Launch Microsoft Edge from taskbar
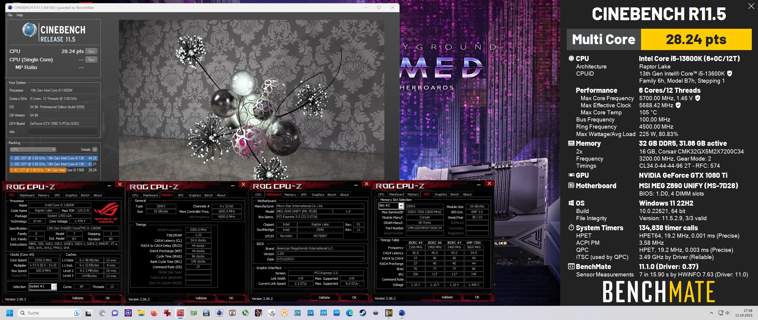The height and width of the screenshot is (320, 758). point(349,313)
